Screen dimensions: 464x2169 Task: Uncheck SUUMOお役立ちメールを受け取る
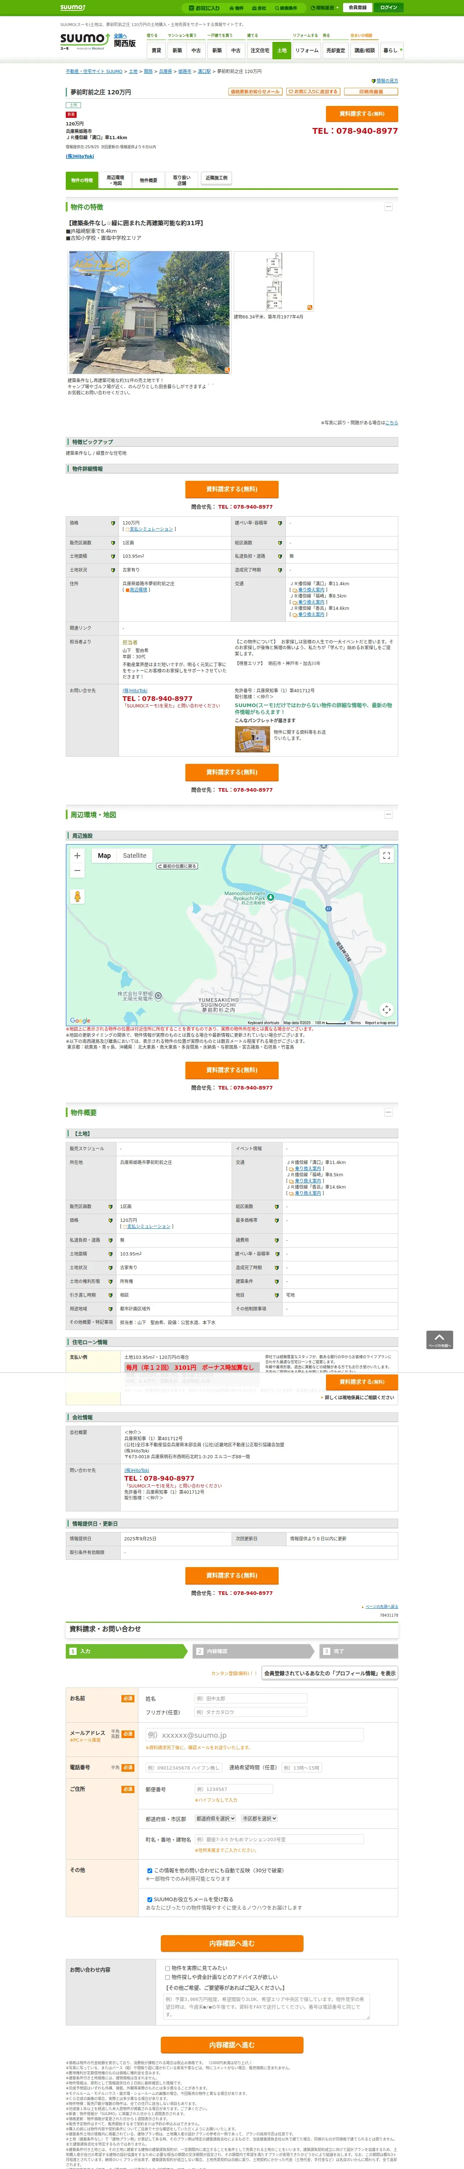point(150,1900)
